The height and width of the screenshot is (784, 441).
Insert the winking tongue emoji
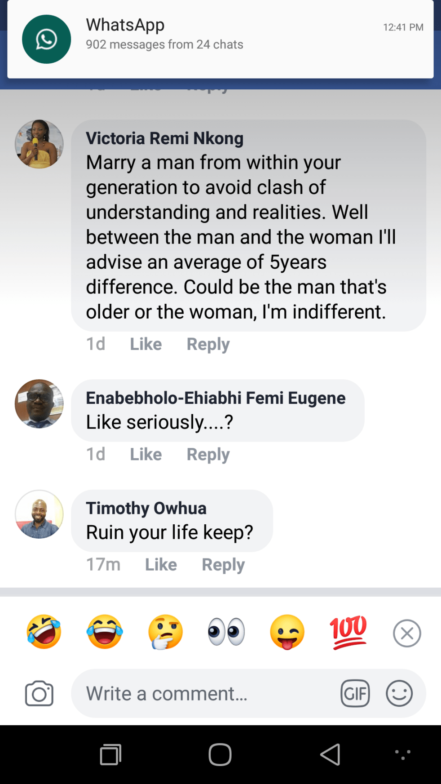(x=287, y=632)
